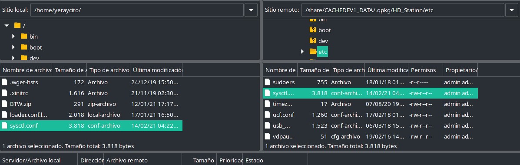
Task: Click the BTW.zip file icon
Action: tap(5, 104)
